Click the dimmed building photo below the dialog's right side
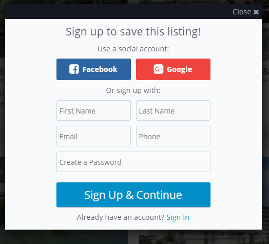Image resolution: width=269 pixels, height=244 pixels. [204, 237]
